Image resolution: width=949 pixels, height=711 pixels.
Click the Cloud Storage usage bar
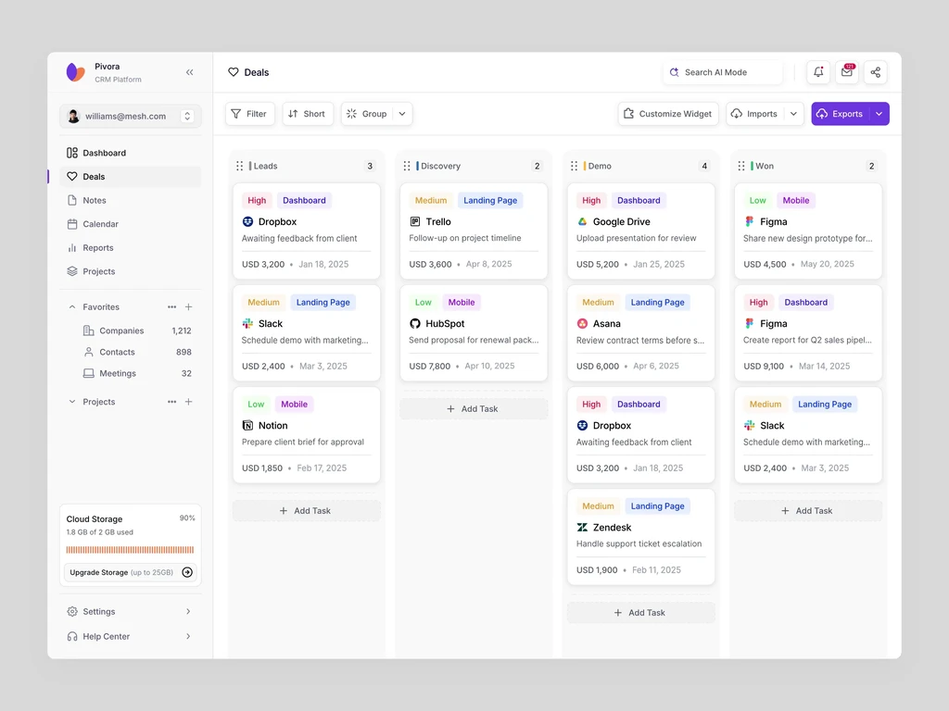[130, 550]
